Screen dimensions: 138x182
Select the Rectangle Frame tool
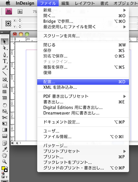click(4, 79)
